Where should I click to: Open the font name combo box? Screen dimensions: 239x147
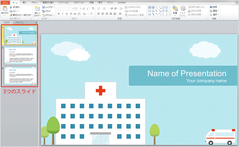[x=65, y=9]
